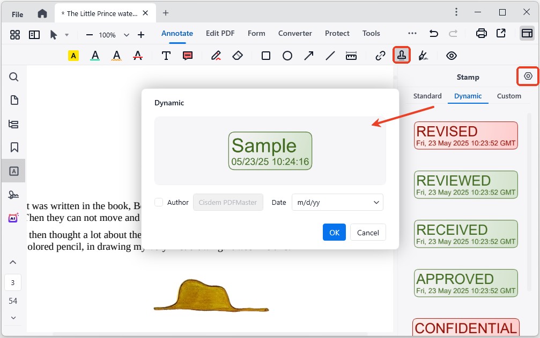Image resolution: width=540 pixels, height=338 pixels.
Task: Select the Stamp tool in toolbar
Action: point(402,55)
